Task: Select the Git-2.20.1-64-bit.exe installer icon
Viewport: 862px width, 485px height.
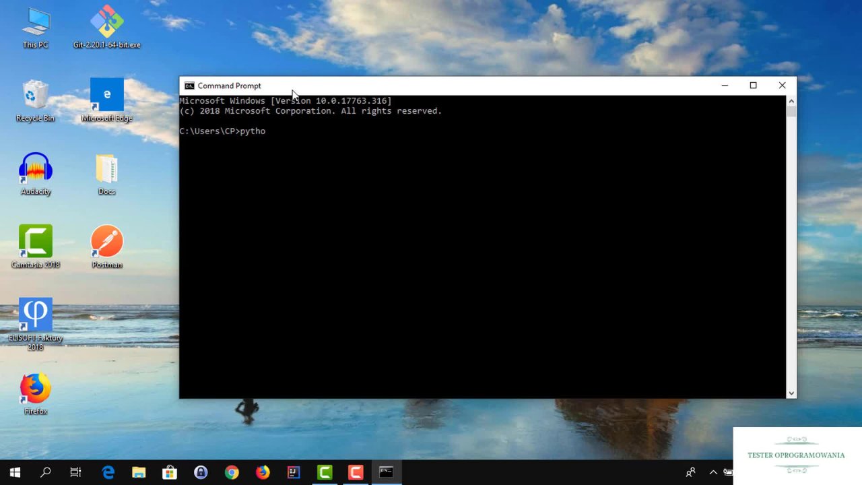Action: coord(107,24)
